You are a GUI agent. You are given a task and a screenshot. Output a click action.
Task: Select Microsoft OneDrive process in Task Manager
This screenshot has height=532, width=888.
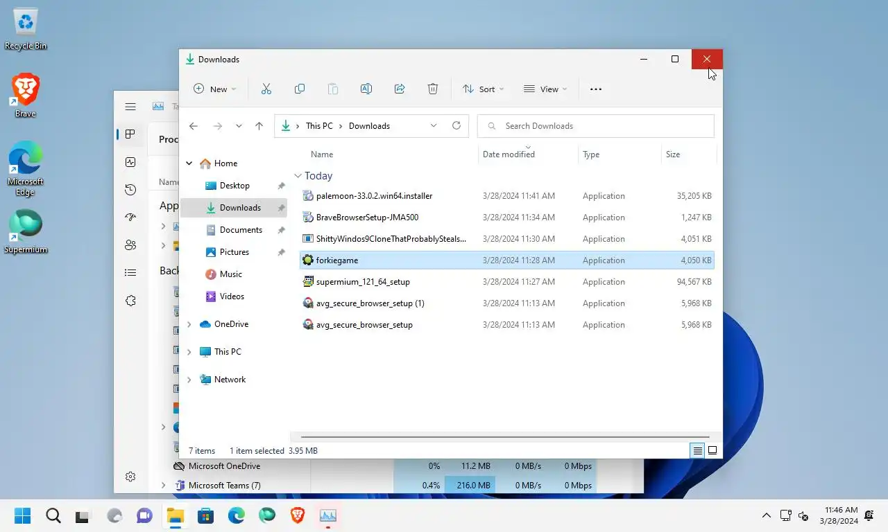[224, 466]
